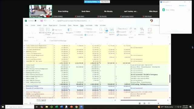Expand the Focus Cell dropdown

click(x=95, y=35)
